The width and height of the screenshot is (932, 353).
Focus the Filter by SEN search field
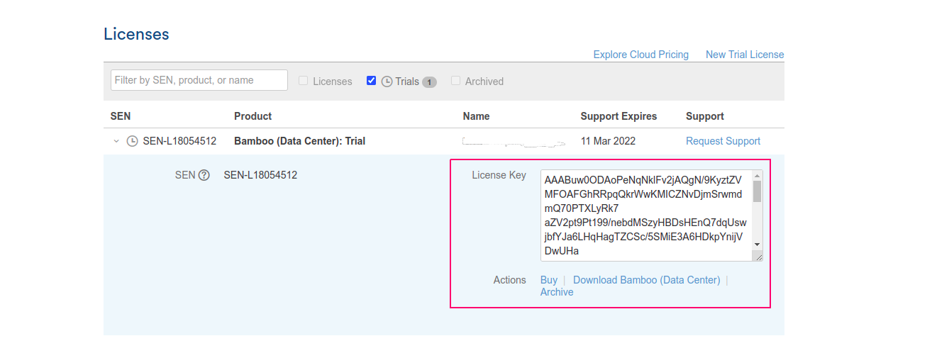pos(199,80)
